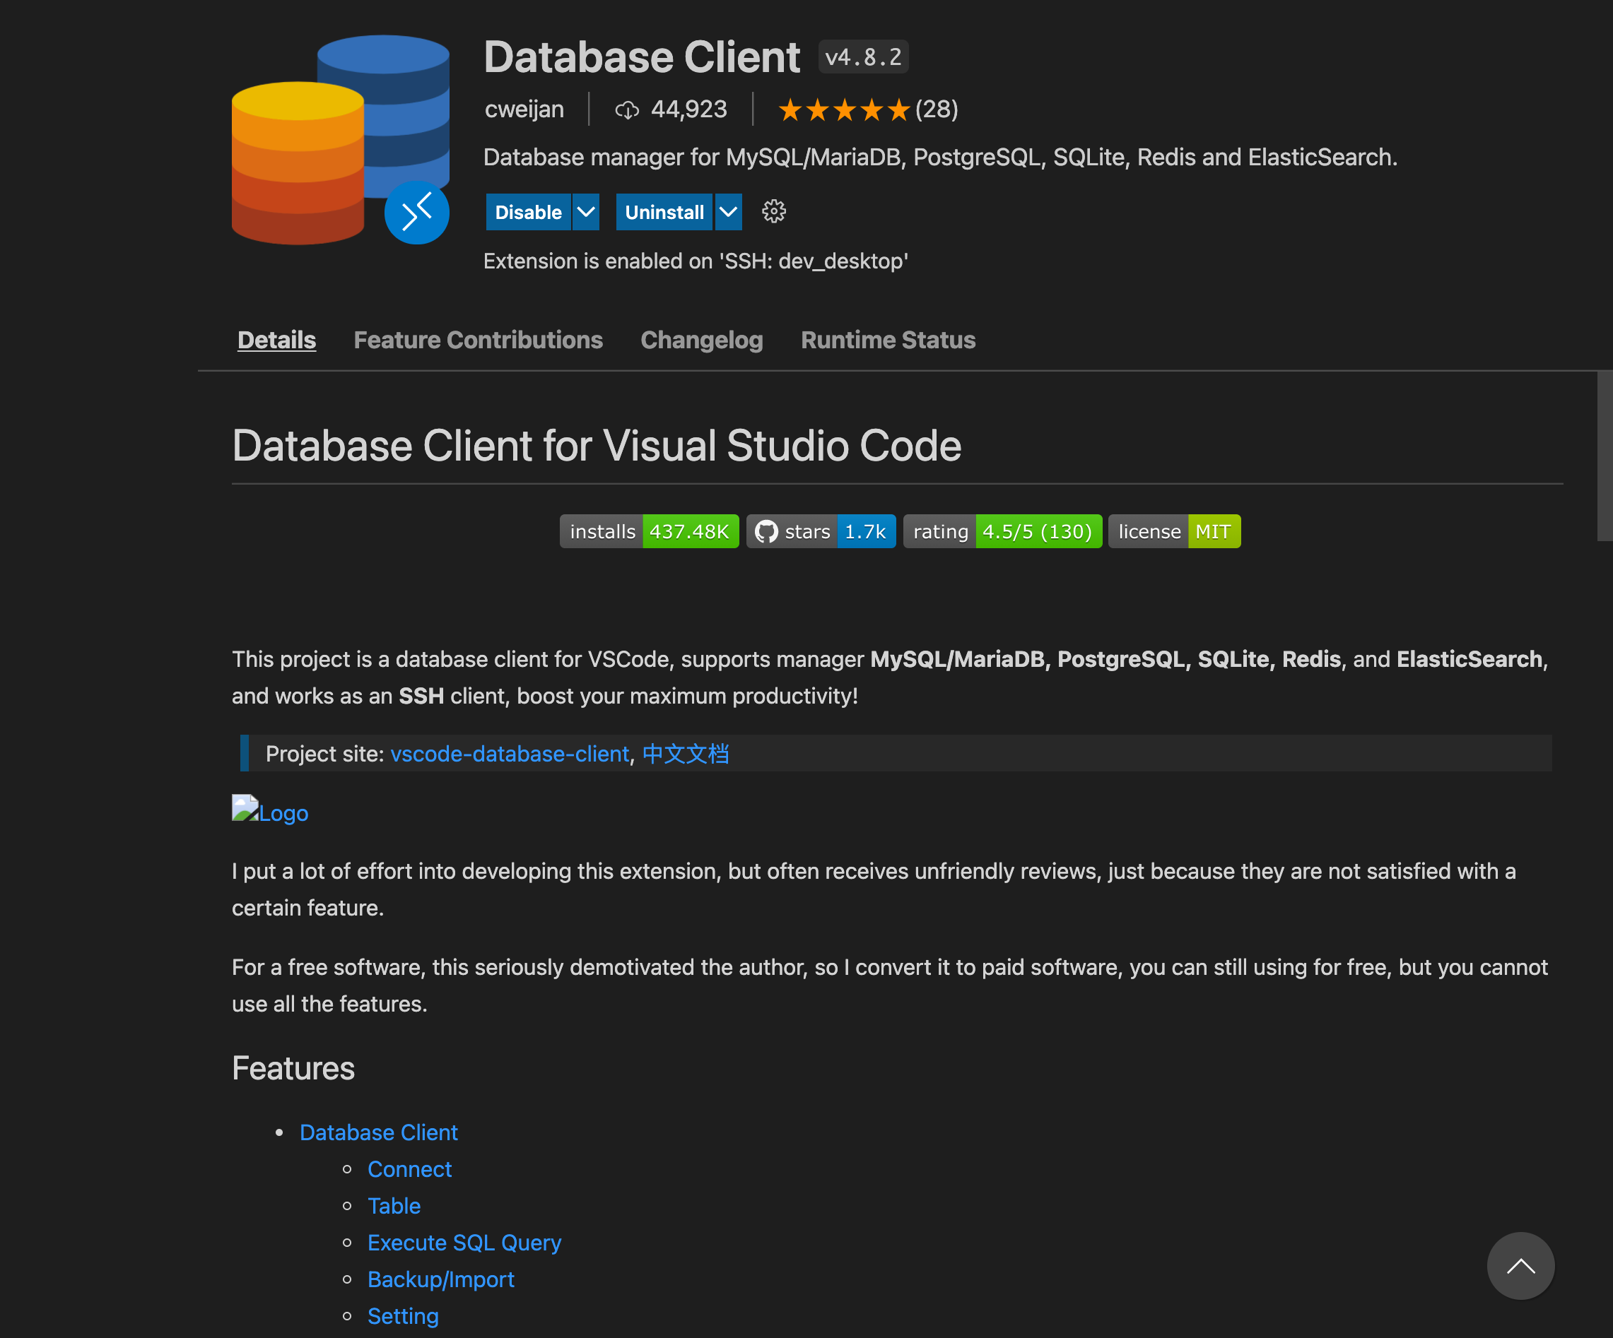This screenshot has height=1338, width=1613.
Task: Switch to the Details tab
Action: click(276, 340)
